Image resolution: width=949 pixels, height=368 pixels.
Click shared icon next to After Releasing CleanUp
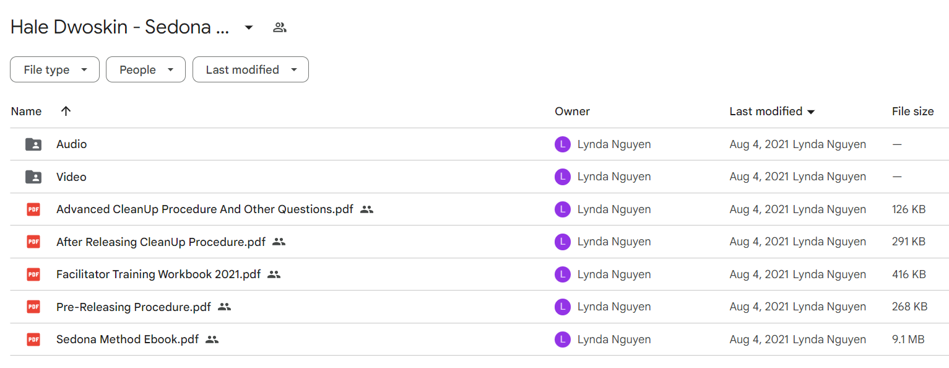279,242
